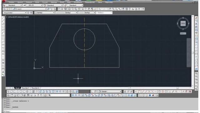Open the Nástroje menu
This screenshot has height=113, width=200.
click(54, 2)
